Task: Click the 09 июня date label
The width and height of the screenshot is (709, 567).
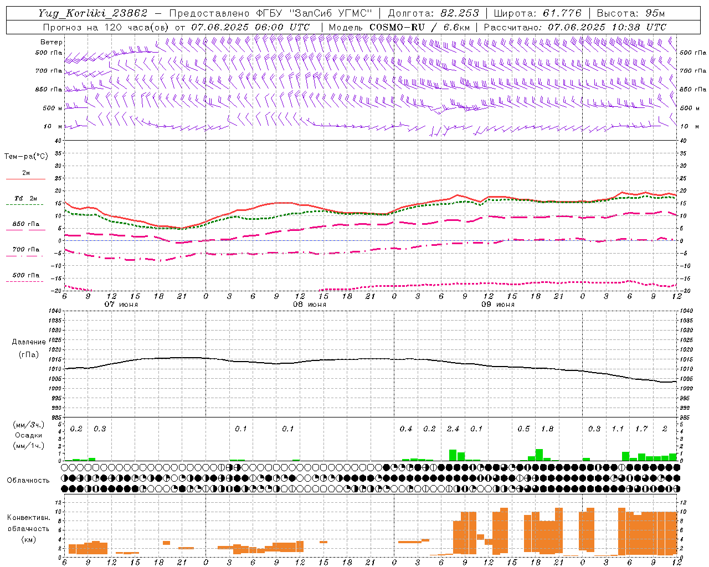Action: (498, 305)
